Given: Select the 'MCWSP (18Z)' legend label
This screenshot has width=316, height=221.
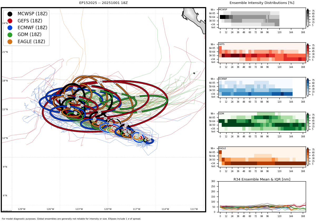Looking at the screenshot, I should tap(32, 14).
